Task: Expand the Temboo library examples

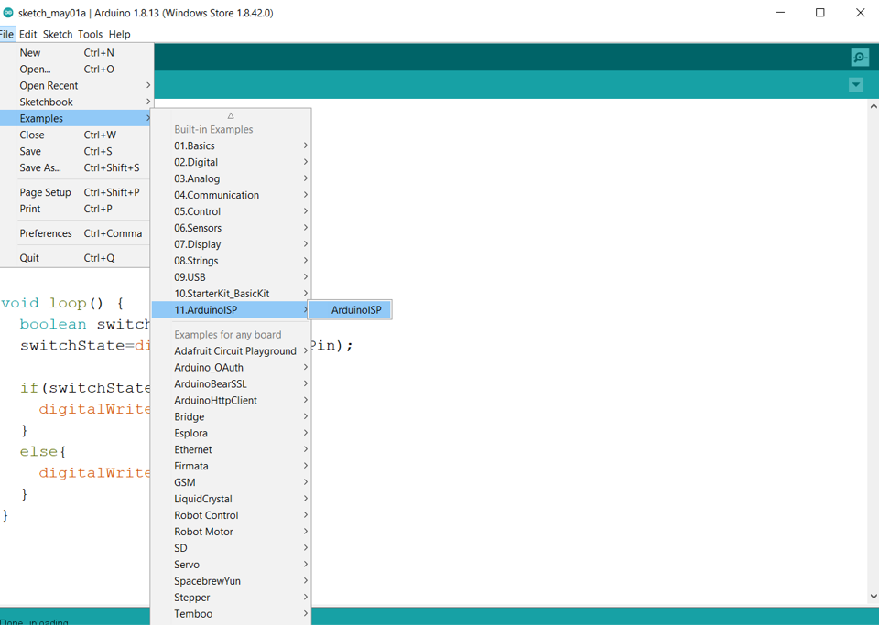Action: coord(231,614)
